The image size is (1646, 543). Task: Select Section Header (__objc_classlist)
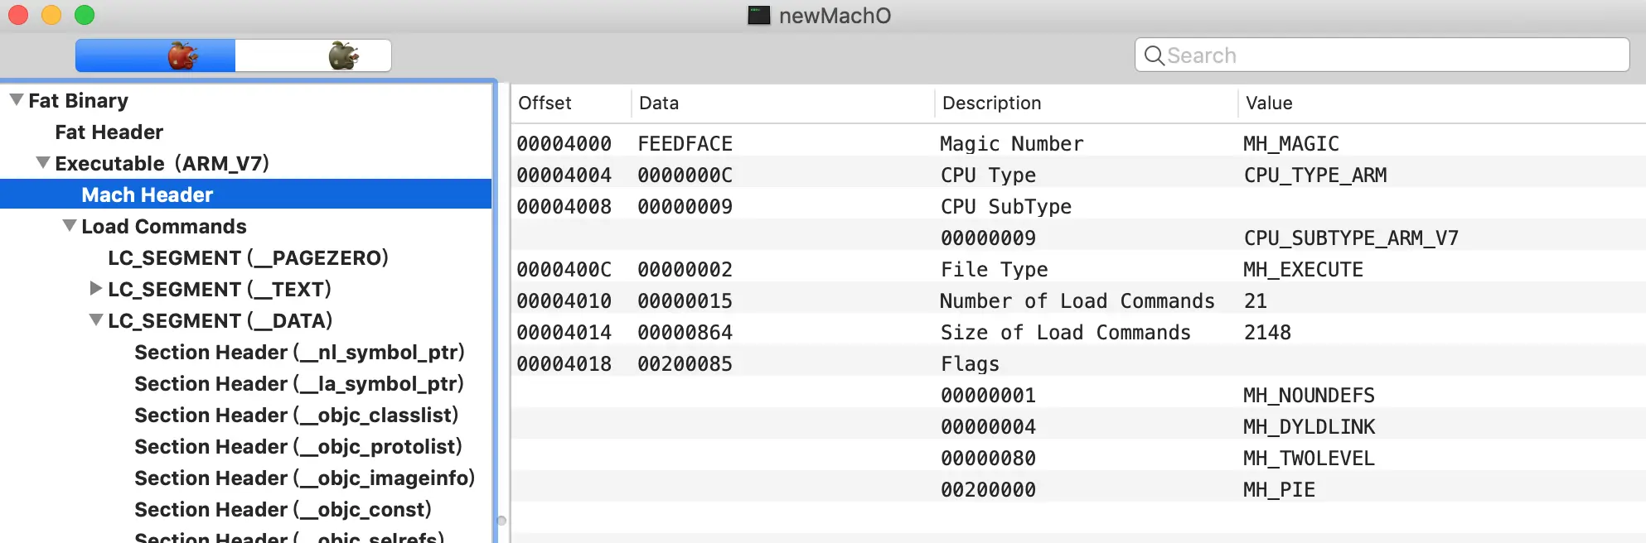[x=296, y=416]
